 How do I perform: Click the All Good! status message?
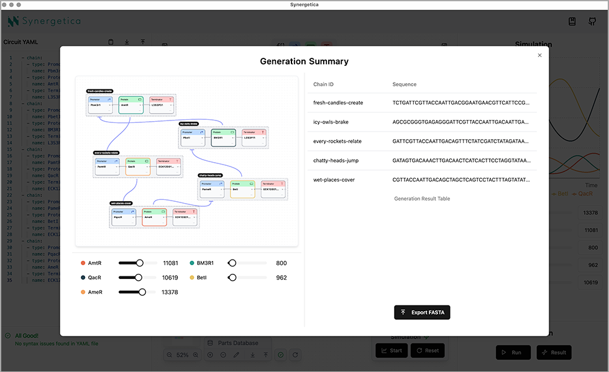click(x=27, y=336)
